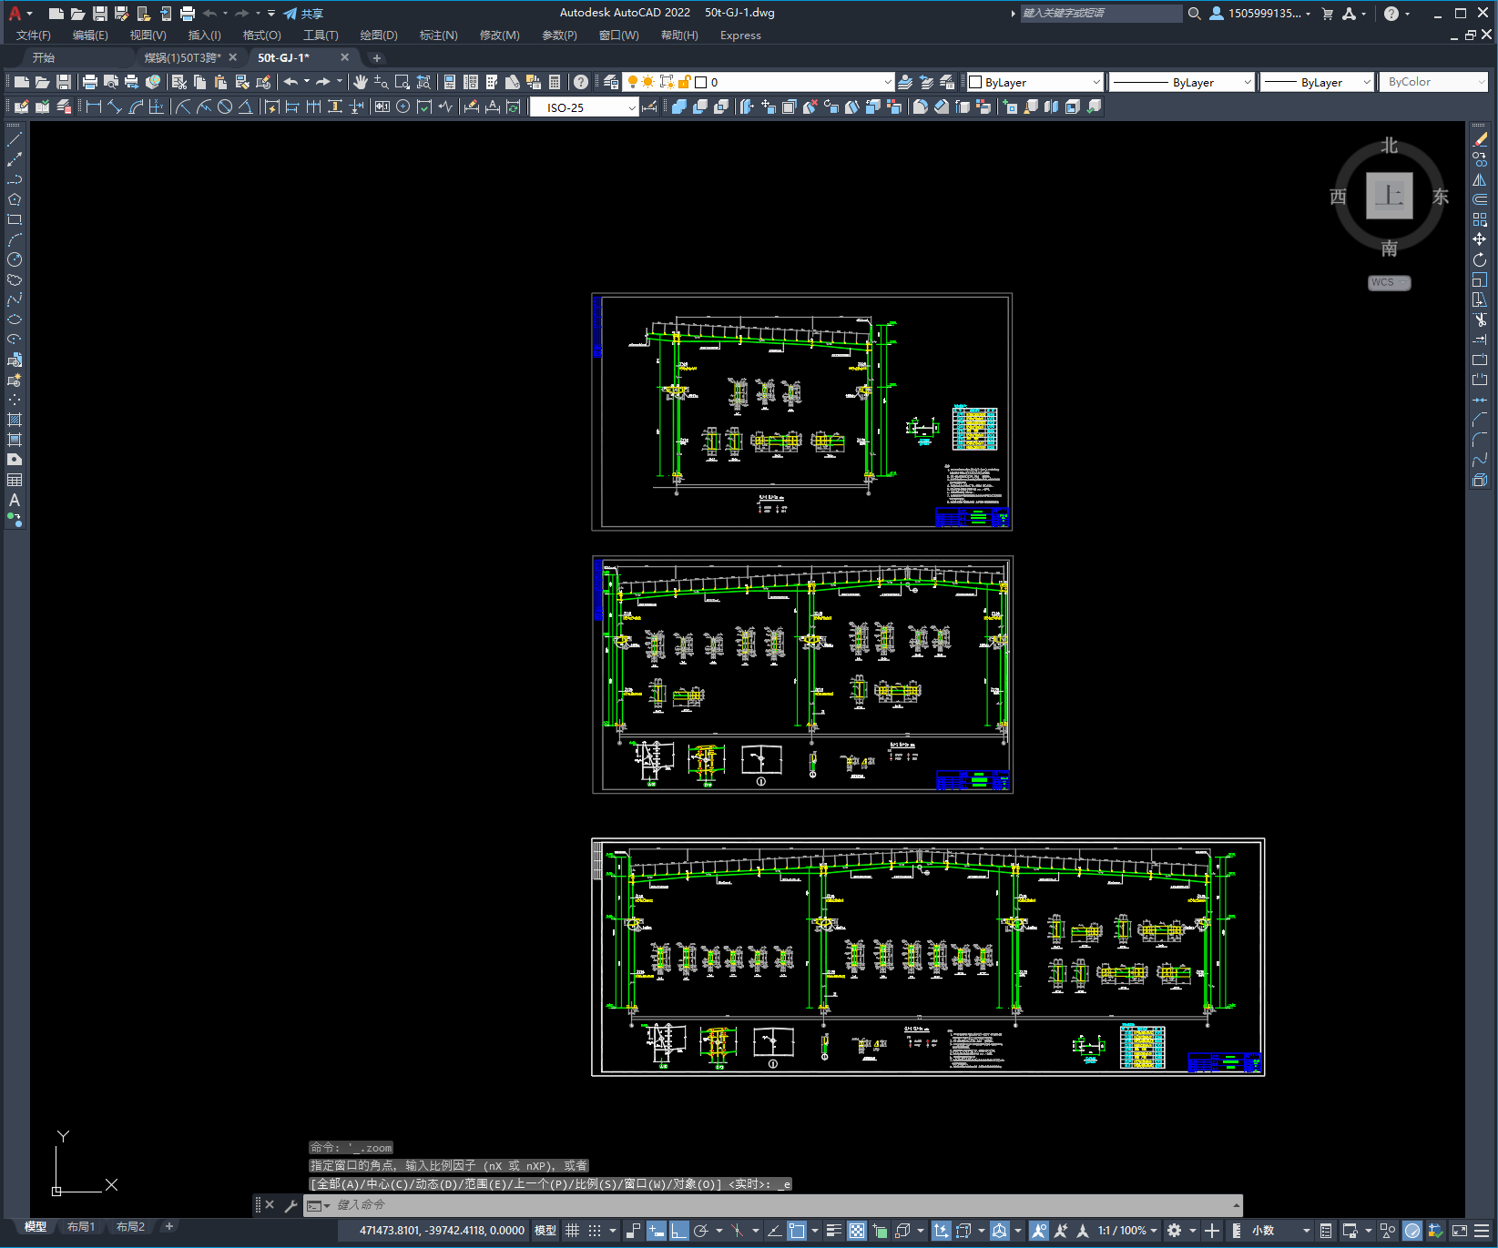Image resolution: width=1498 pixels, height=1248 pixels.
Task: Select the Circle draw tool
Action: 15,259
